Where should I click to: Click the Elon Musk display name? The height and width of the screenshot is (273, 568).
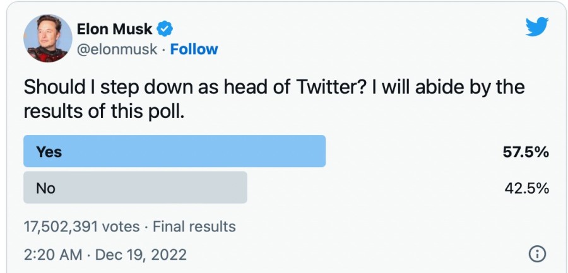pyautogui.click(x=114, y=29)
